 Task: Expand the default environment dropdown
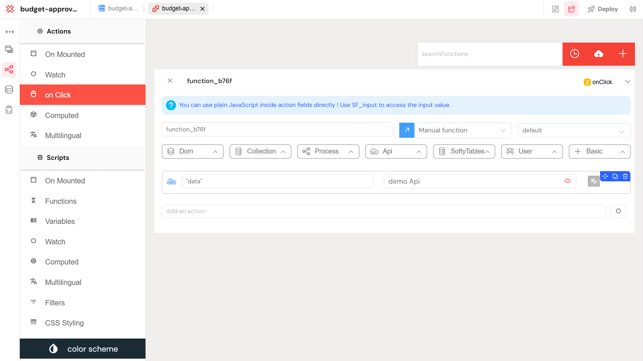tap(574, 130)
